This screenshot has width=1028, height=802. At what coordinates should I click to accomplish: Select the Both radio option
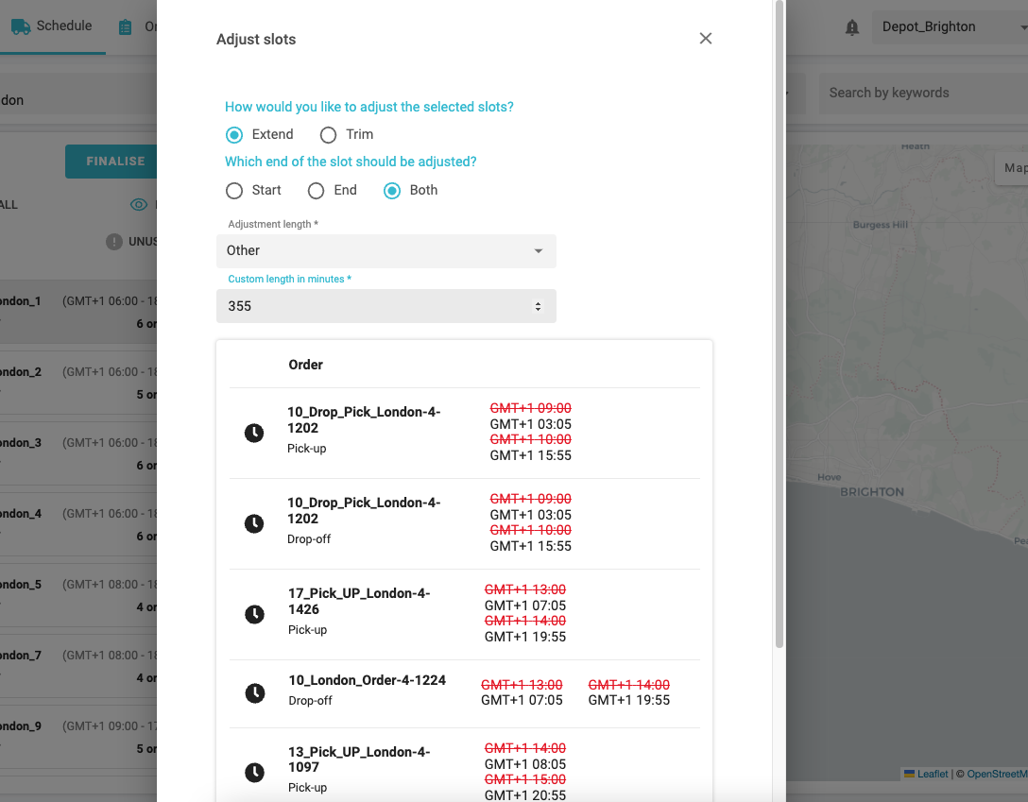[391, 191]
